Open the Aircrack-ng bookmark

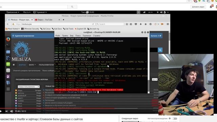(93, 29)
